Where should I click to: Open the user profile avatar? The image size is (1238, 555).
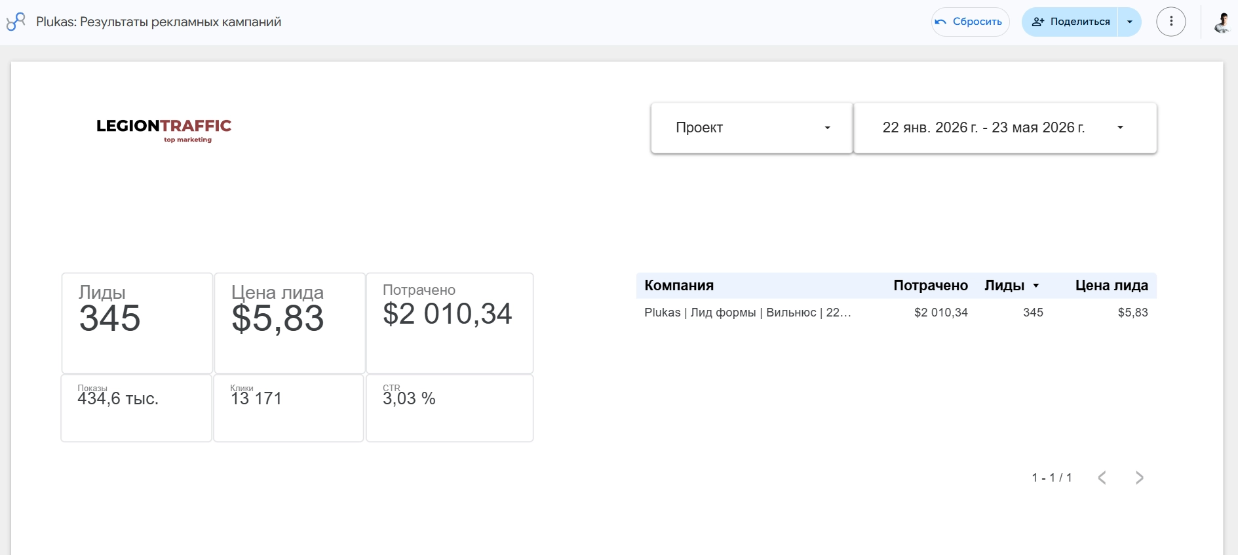[1221, 22]
